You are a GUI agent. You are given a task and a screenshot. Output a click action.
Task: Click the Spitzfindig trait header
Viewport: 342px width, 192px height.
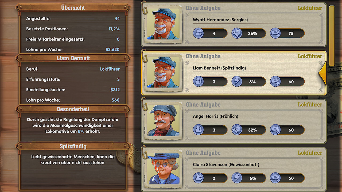pos(73,146)
